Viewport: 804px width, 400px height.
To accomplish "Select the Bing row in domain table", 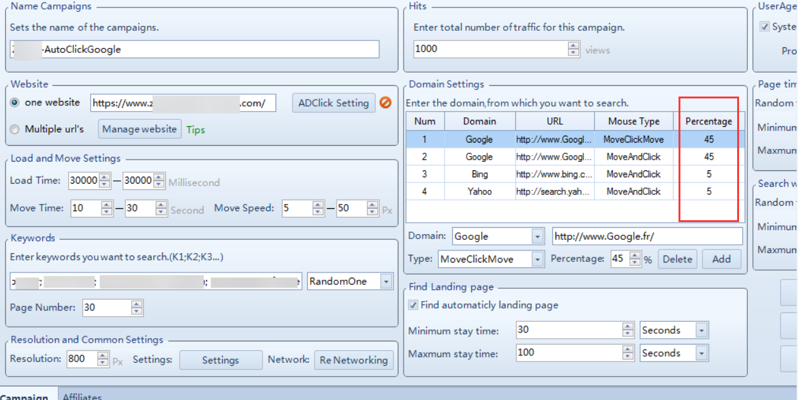I will (479, 174).
